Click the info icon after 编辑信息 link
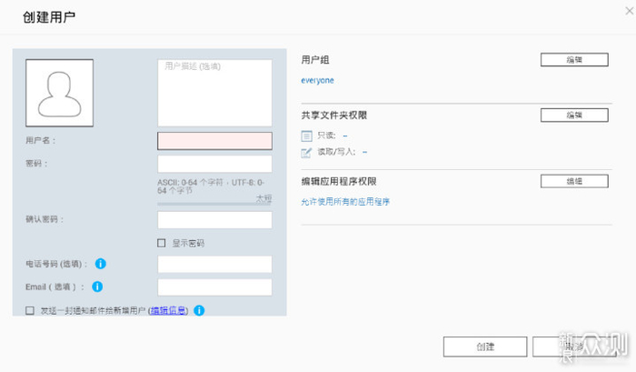The height and width of the screenshot is (372, 636). (x=199, y=310)
